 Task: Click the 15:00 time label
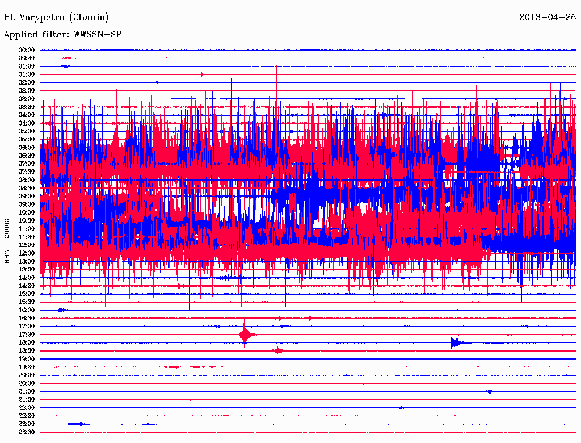(x=26, y=294)
